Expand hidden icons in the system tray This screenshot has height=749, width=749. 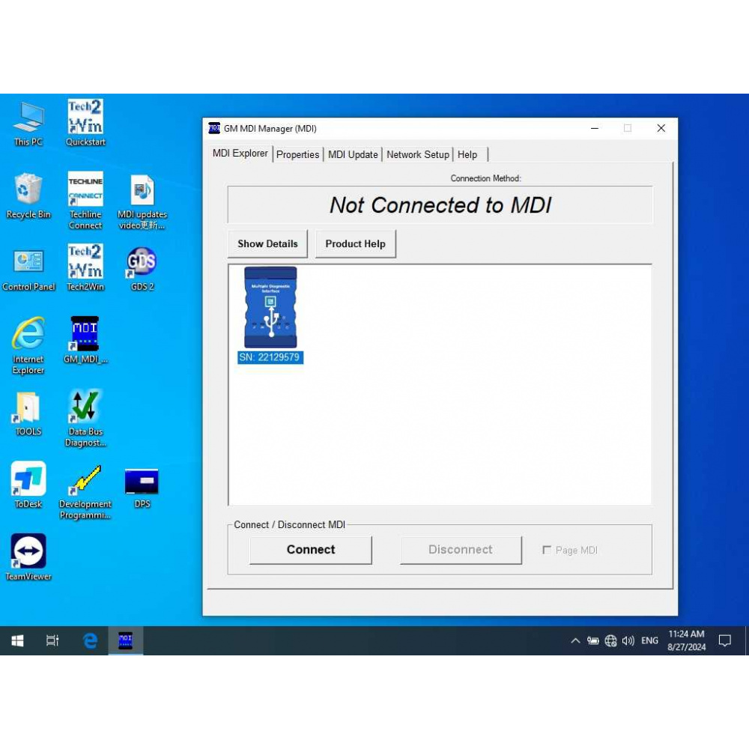pyautogui.click(x=575, y=640)
